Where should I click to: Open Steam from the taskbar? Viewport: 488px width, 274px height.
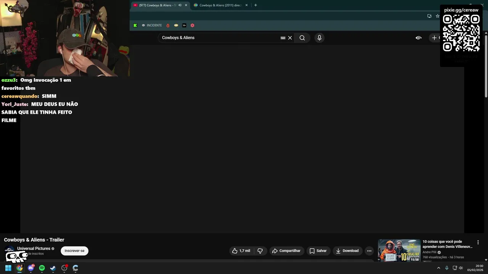coord(53,268)
